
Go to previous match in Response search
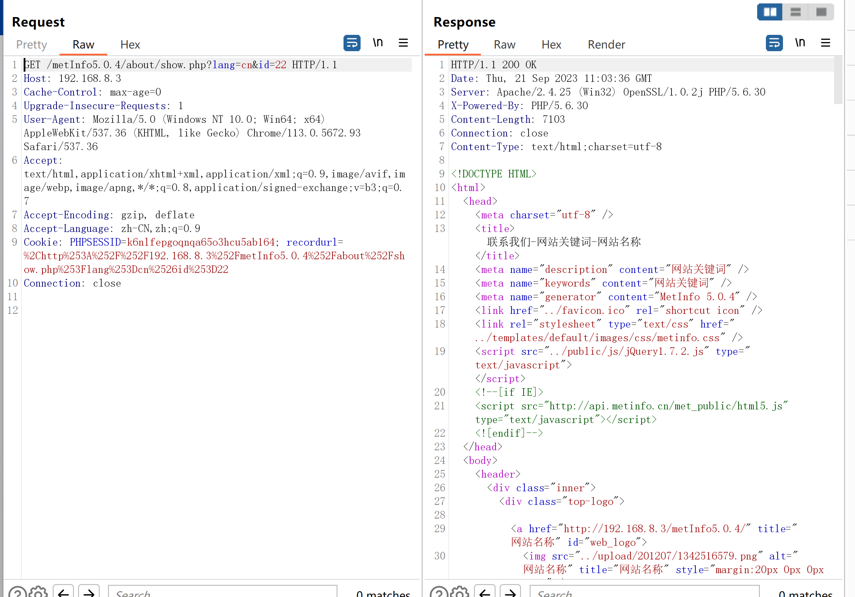485,592
